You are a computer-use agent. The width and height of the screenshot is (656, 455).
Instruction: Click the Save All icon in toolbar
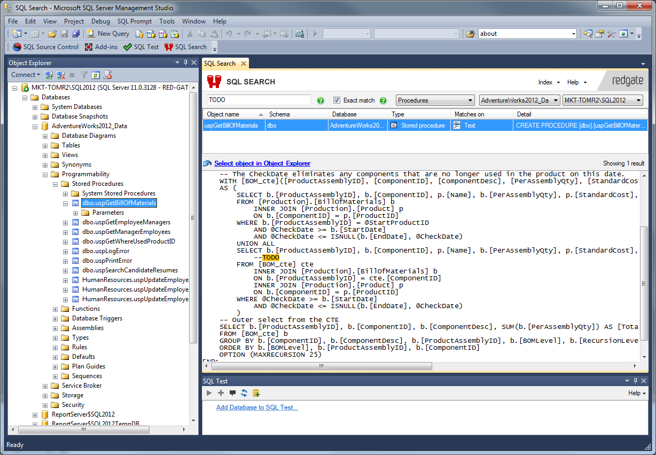coord(75,34)
